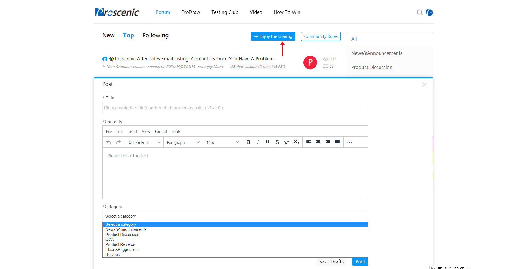528x269 pixels.
Task: Redo the edit in editor
Action: [x=118, y=142]
